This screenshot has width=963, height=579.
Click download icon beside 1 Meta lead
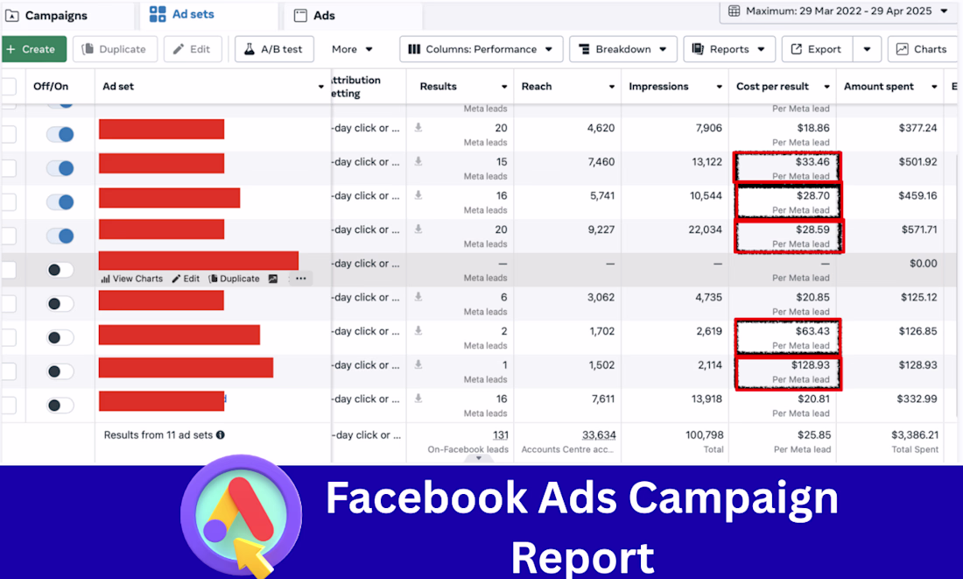coord(418,364)
